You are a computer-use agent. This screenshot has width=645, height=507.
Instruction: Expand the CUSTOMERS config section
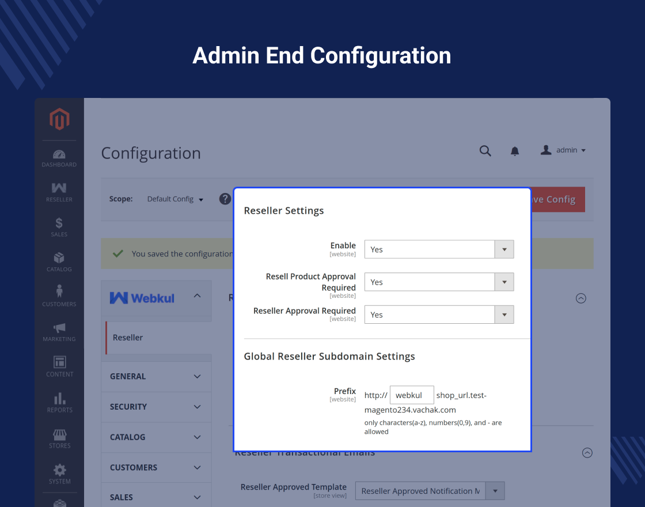156,468
